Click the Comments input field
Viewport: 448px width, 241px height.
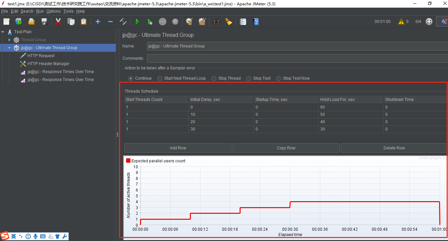coord(297,58)
